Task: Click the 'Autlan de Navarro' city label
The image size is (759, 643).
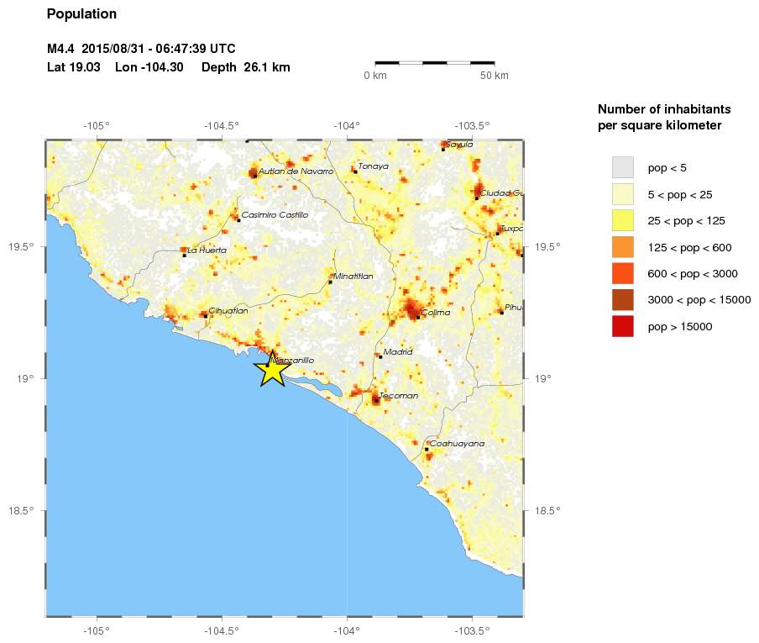Action: tap(296, 171)
